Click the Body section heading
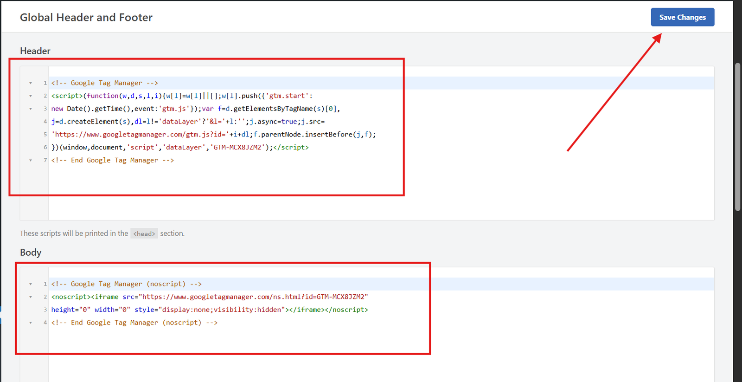Image resolution: width=742 pixels, height=382 pixels. [31, 253]
